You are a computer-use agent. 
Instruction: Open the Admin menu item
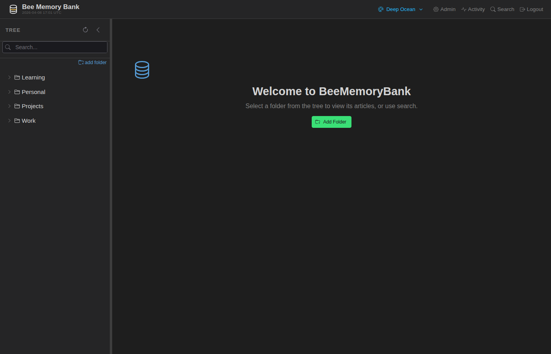[444, 9]
